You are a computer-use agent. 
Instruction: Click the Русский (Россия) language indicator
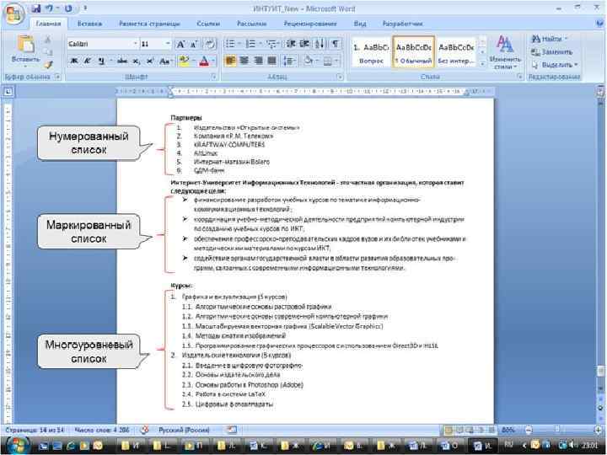[x=185, y=430]
